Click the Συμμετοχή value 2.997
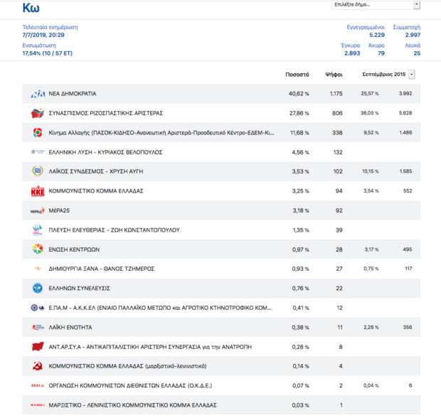This screenshot has width=441, height=418. [413, 35]
